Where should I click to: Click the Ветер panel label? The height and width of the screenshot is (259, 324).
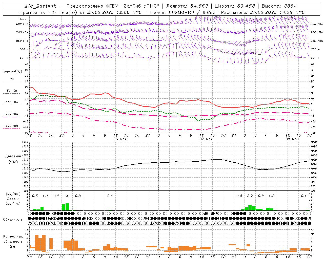click(24, 19)
